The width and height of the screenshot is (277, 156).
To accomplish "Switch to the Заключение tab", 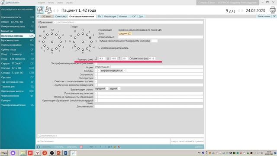I will coord(264,16).
